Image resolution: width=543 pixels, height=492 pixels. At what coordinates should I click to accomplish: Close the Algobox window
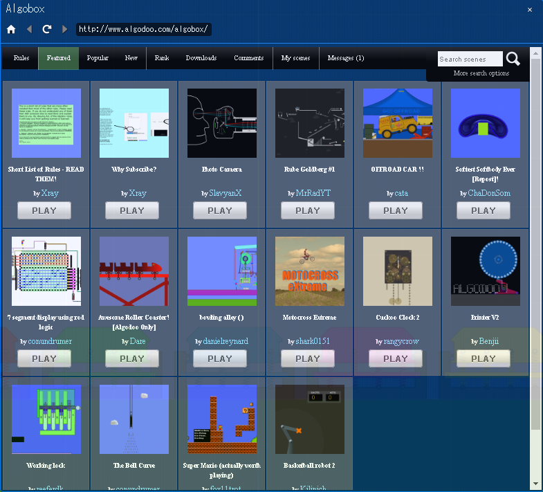point(530,10)
